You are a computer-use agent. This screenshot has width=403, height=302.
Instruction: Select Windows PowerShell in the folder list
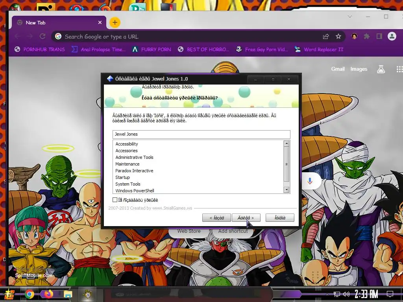135,191
